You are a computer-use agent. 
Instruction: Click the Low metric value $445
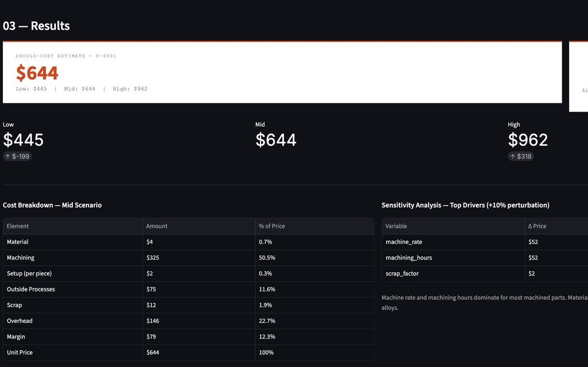click(x=24, y=140)
